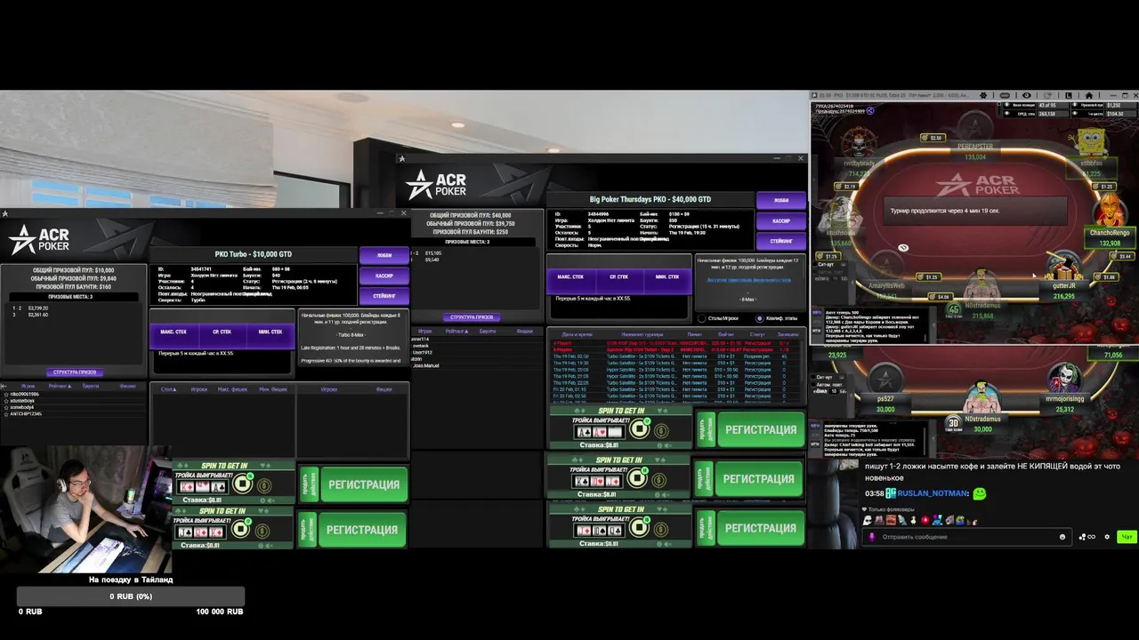Click the gold coin icon in Big Poker Thursdays top Spin widget

point(660,431)
